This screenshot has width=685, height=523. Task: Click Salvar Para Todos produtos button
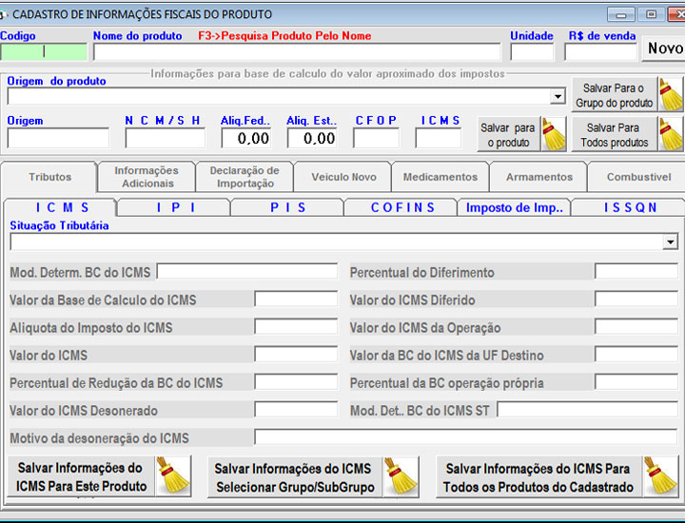[615, 134]
